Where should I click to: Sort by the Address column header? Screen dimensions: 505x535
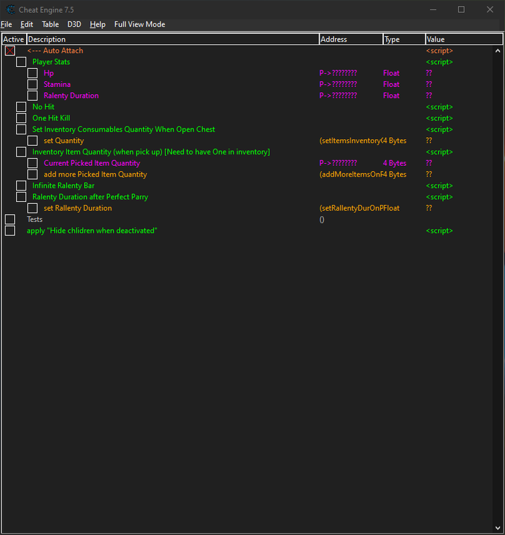click(351, 39)
